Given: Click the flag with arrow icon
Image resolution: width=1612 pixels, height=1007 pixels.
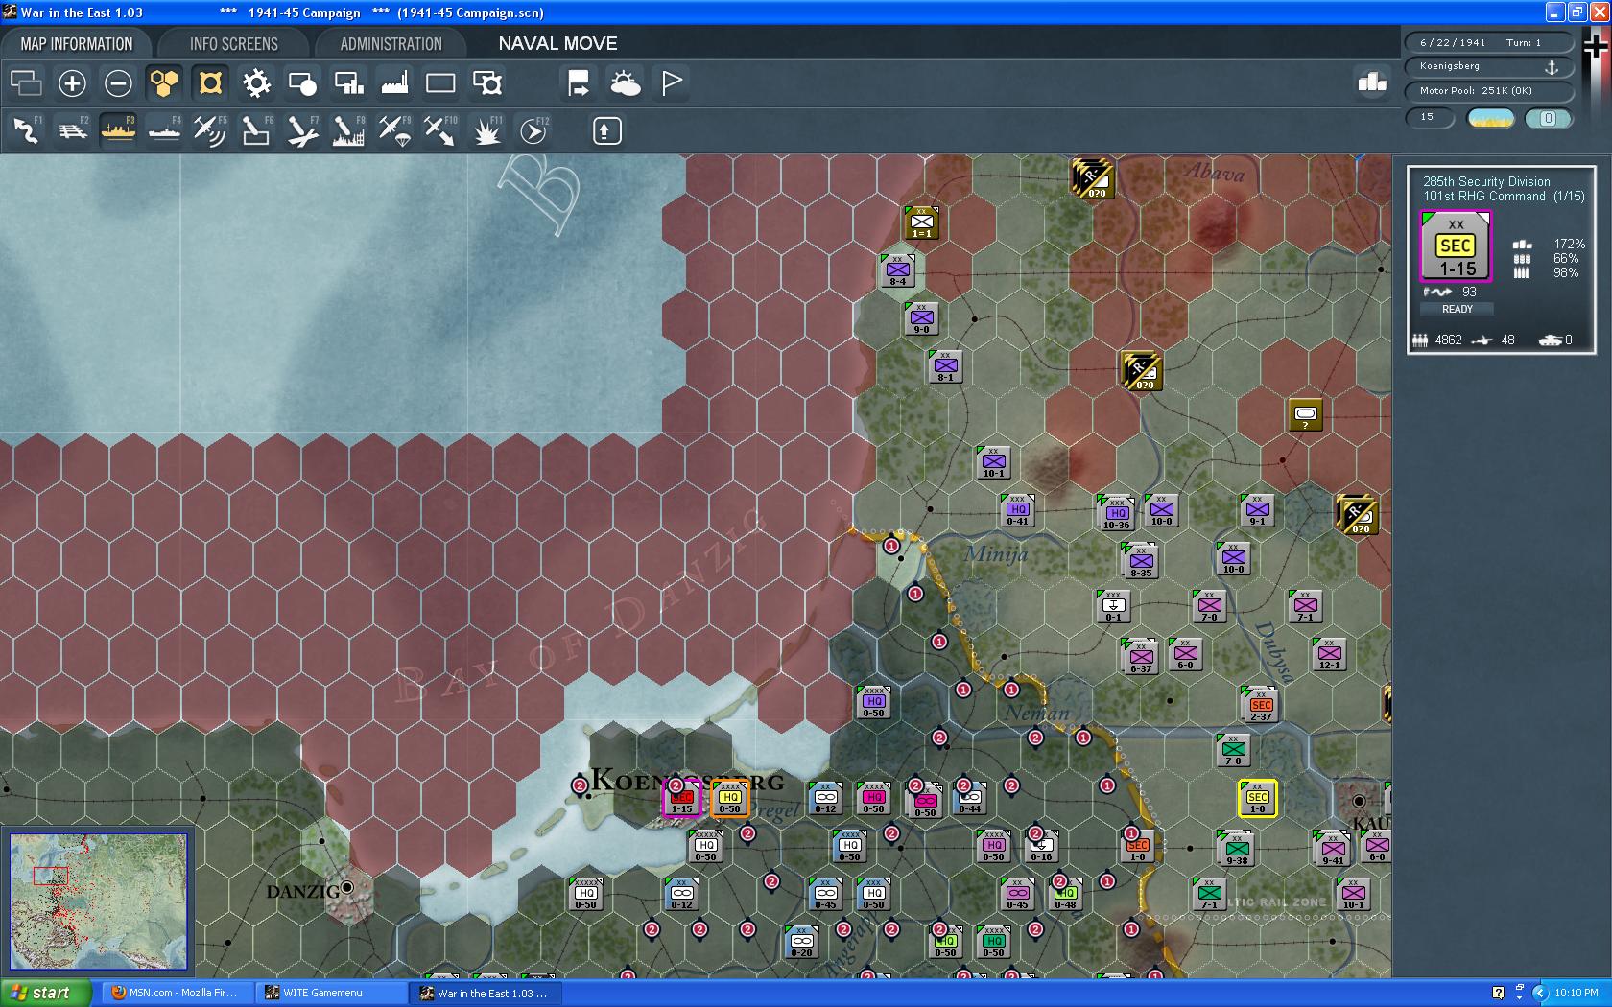Looking at the screenshot, I should point(579,83).
